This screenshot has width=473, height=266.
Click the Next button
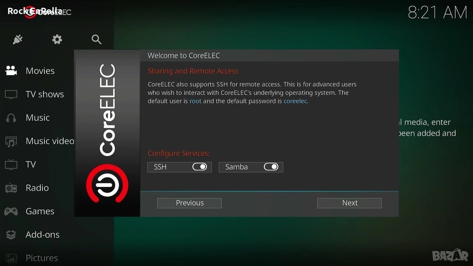pos(350,203)
